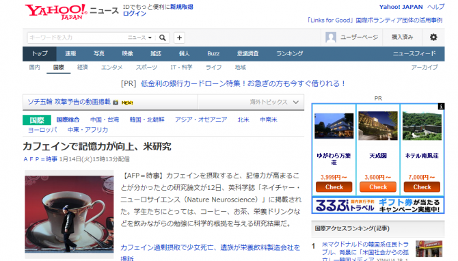Select the 写真 tab

[x=98, y=53]
